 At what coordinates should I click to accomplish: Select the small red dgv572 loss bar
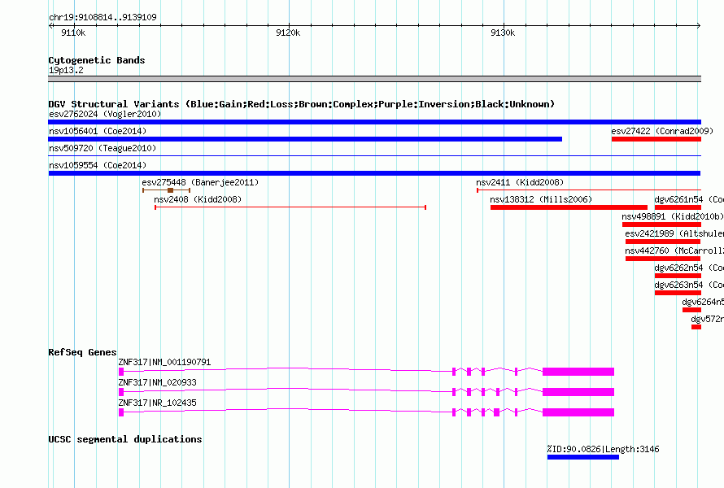click(696, 327)
